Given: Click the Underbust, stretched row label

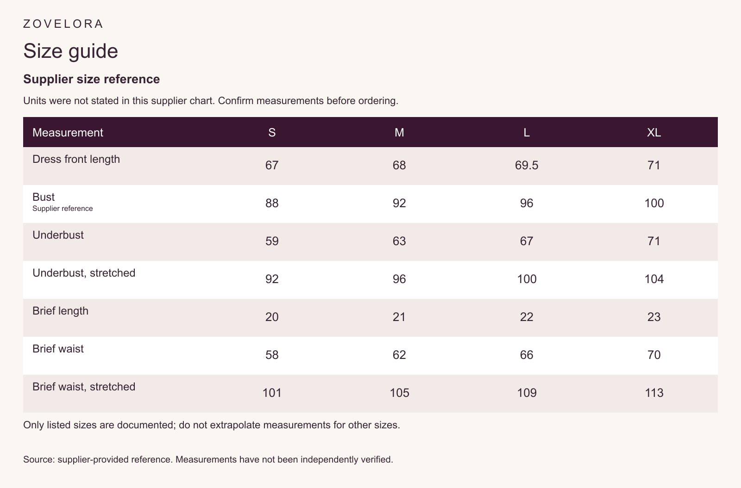Looking at the screenshot, I should 84,273.
